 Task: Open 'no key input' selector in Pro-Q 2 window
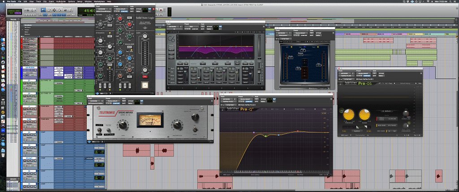pyautogui.click(x=231, y=105)
